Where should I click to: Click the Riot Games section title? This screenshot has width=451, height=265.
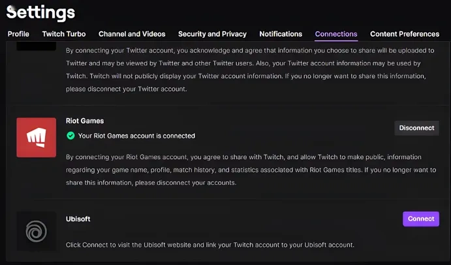click(85, 121)
